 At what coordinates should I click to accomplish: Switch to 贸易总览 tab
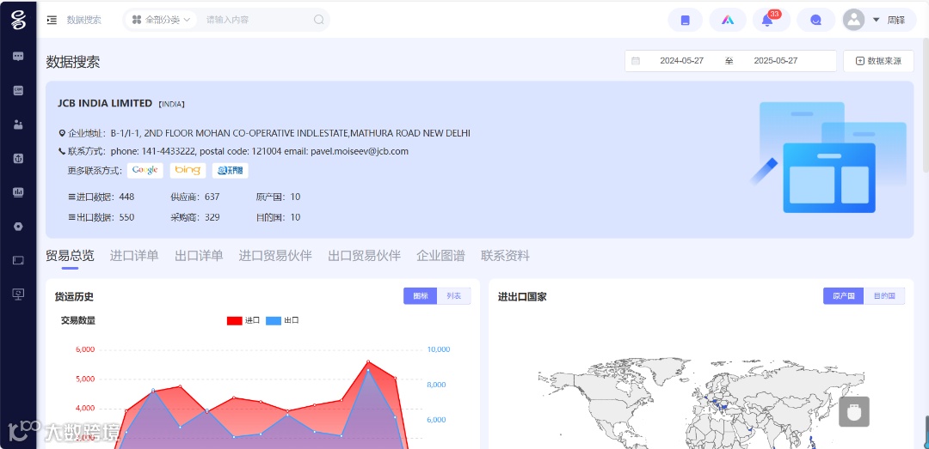pyautogui.click(x=70, y=256)
